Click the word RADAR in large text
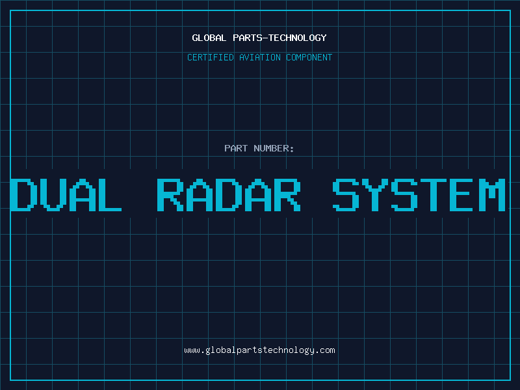 pos(229,194)
